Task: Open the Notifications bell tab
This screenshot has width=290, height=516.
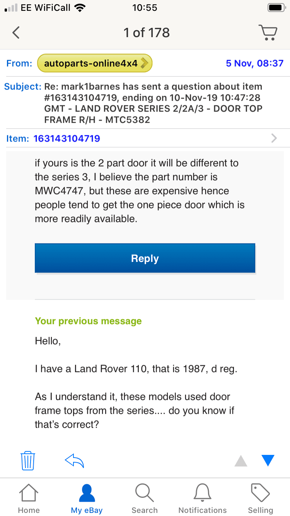Action: coord(203,499)
